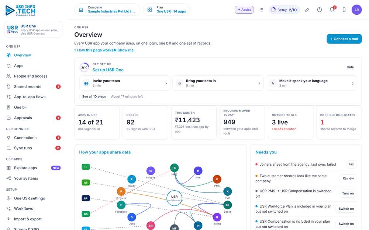369x230 pixels.
Task: Open the apps grid launcher icon
Action: 261,10
